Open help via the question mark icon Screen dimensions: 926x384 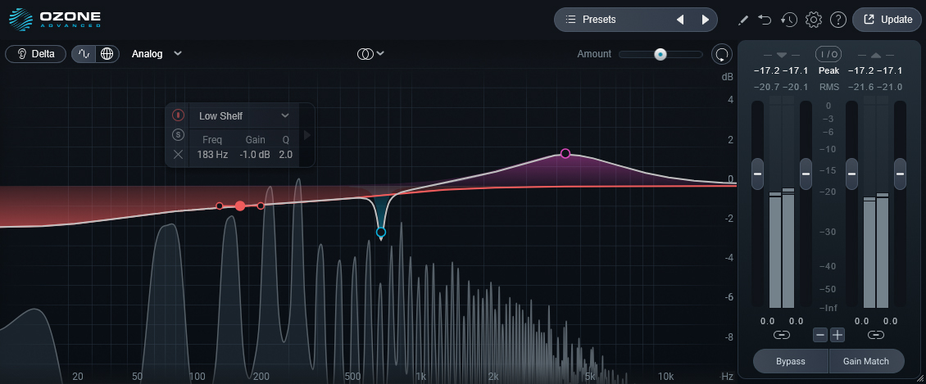(837, 20)
